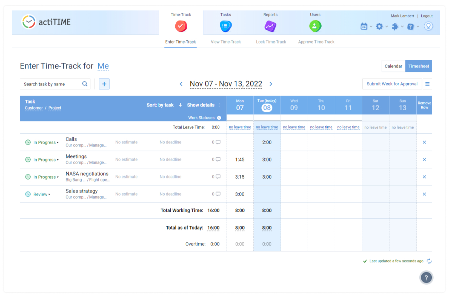This screenshot has height=299, width=449.
Task: Click the lightbulb ideas icon
Action: pyautogui.click(x=428, y=26)
